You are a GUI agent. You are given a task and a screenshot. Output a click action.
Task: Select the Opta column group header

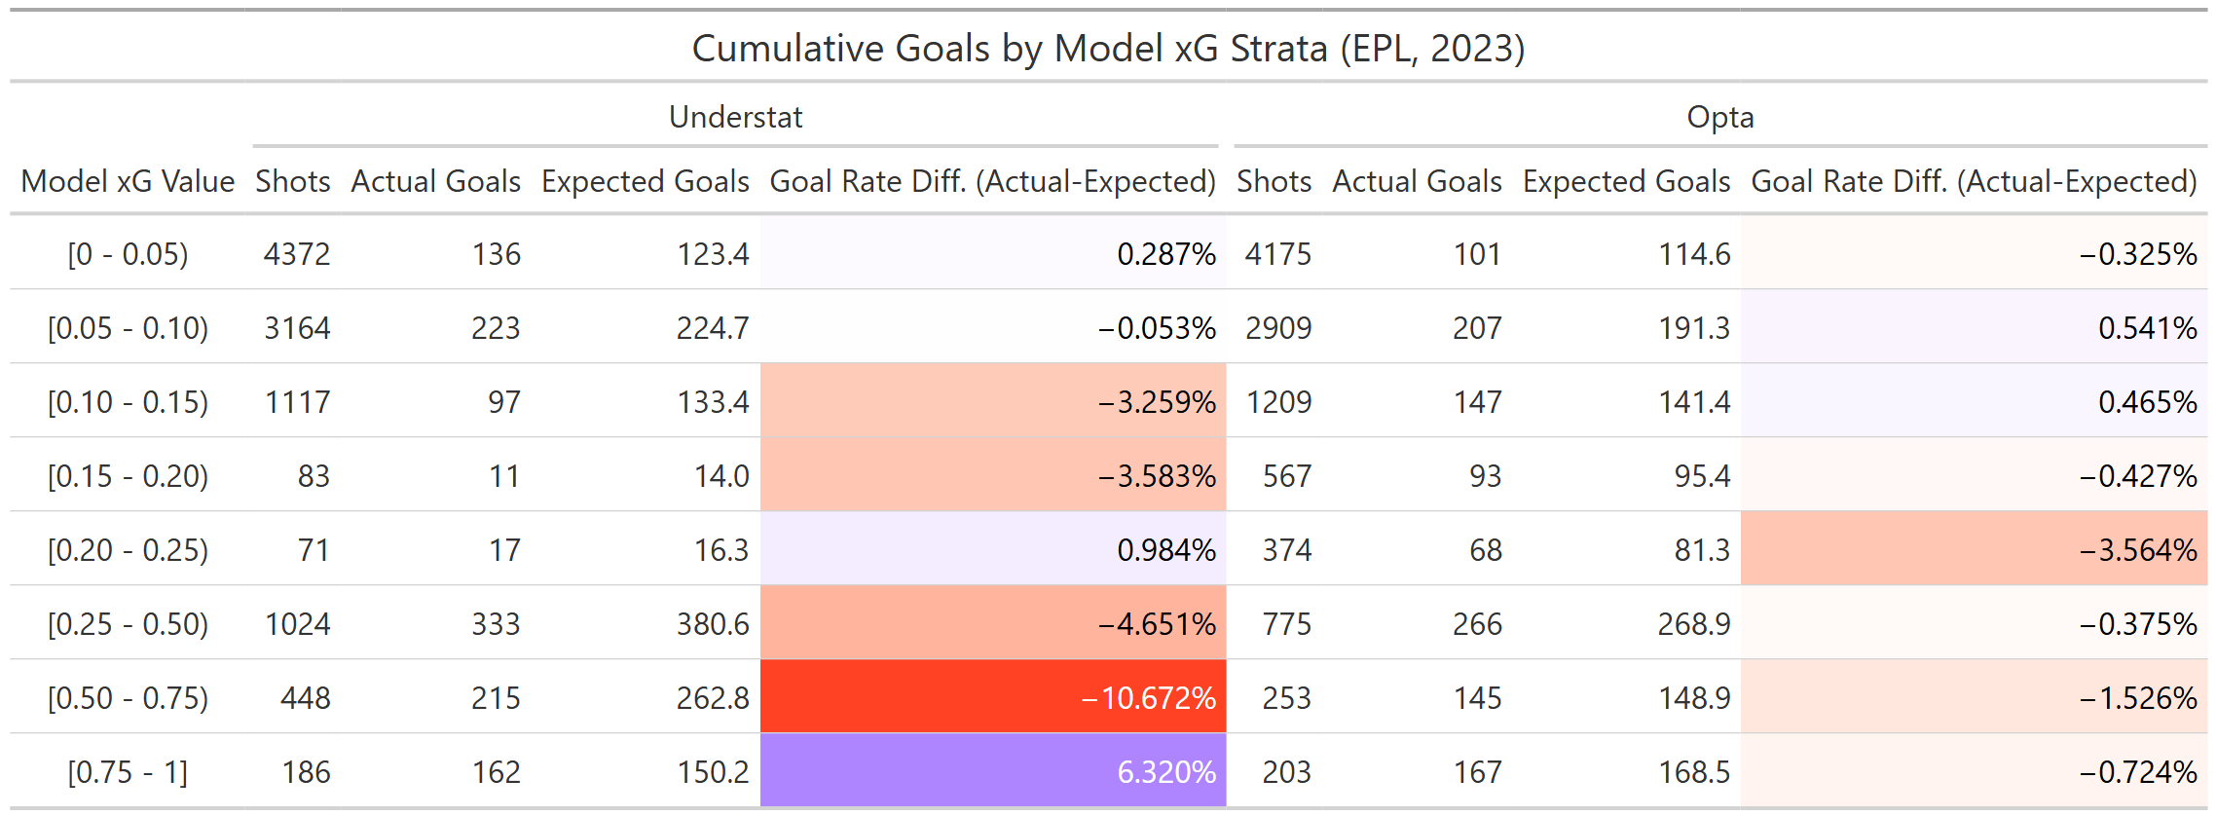click(1719, 118)
